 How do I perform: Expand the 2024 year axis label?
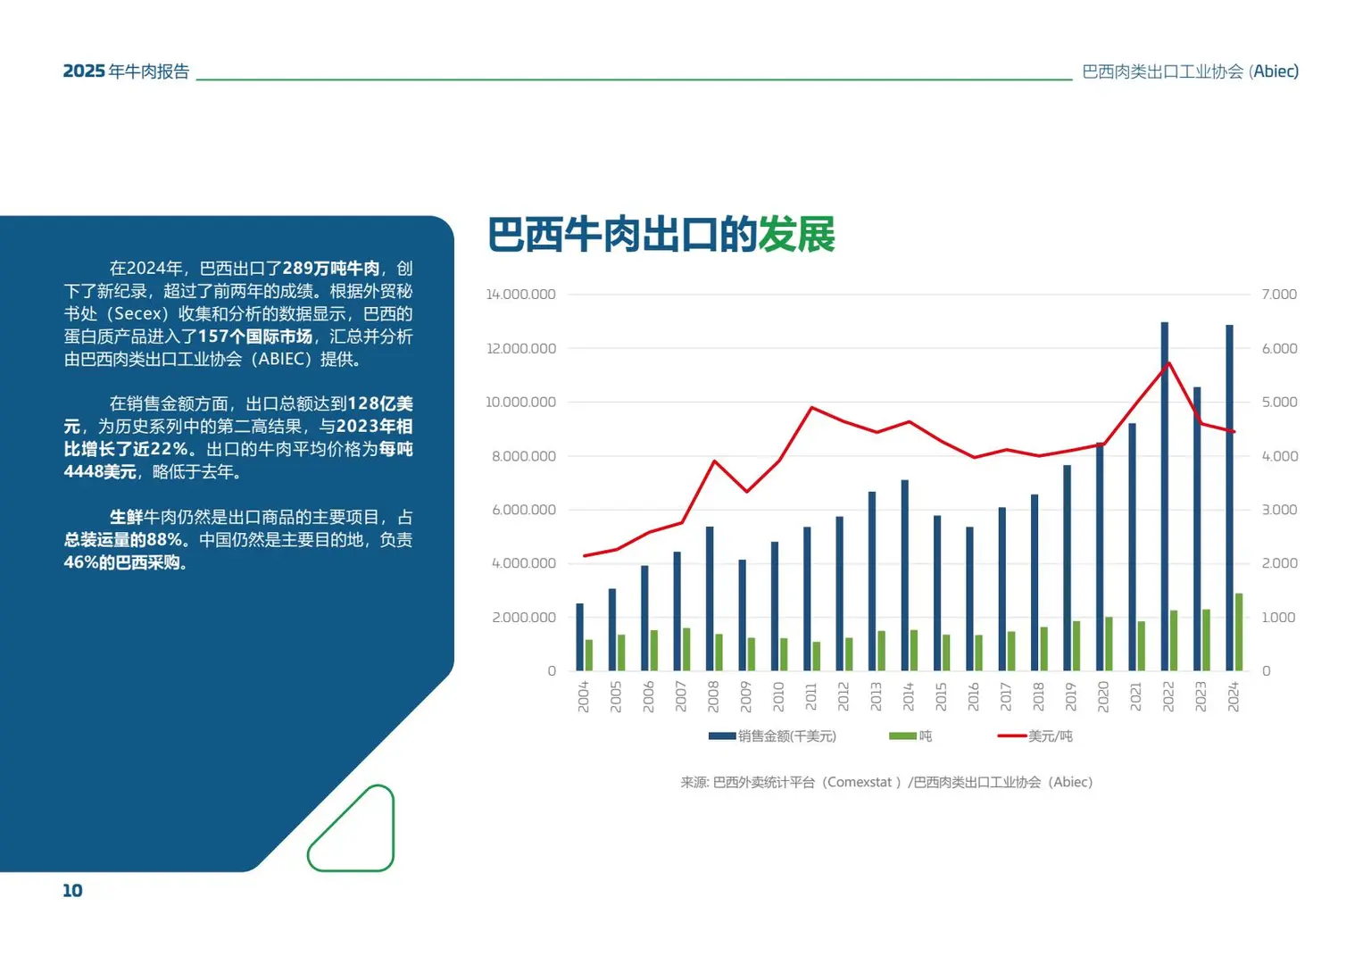(x=1234, y=696)
